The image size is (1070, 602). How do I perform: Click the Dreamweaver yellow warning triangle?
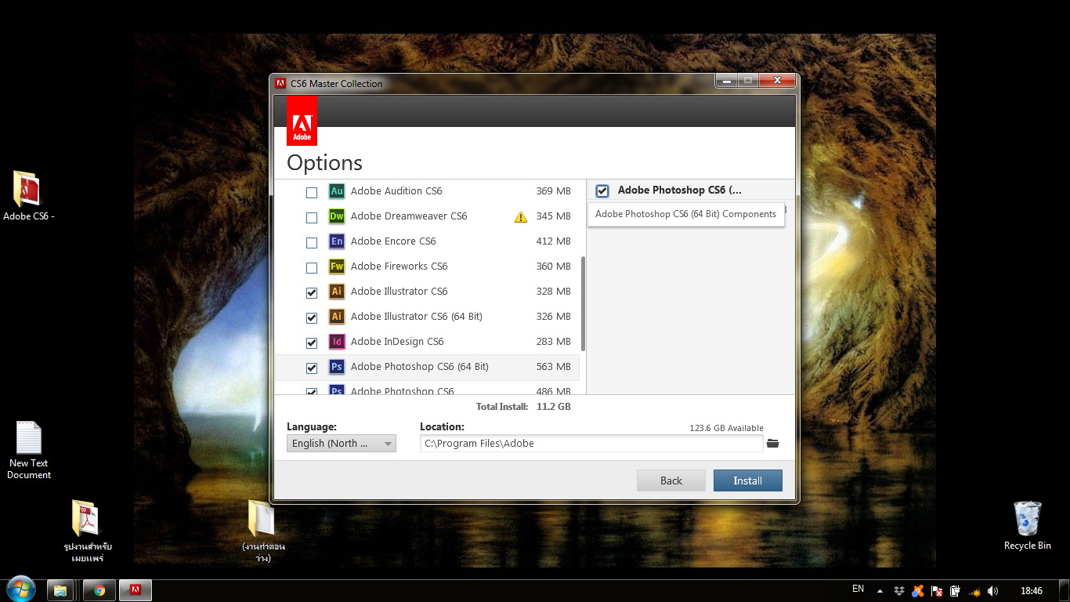[x=521, y=217]
